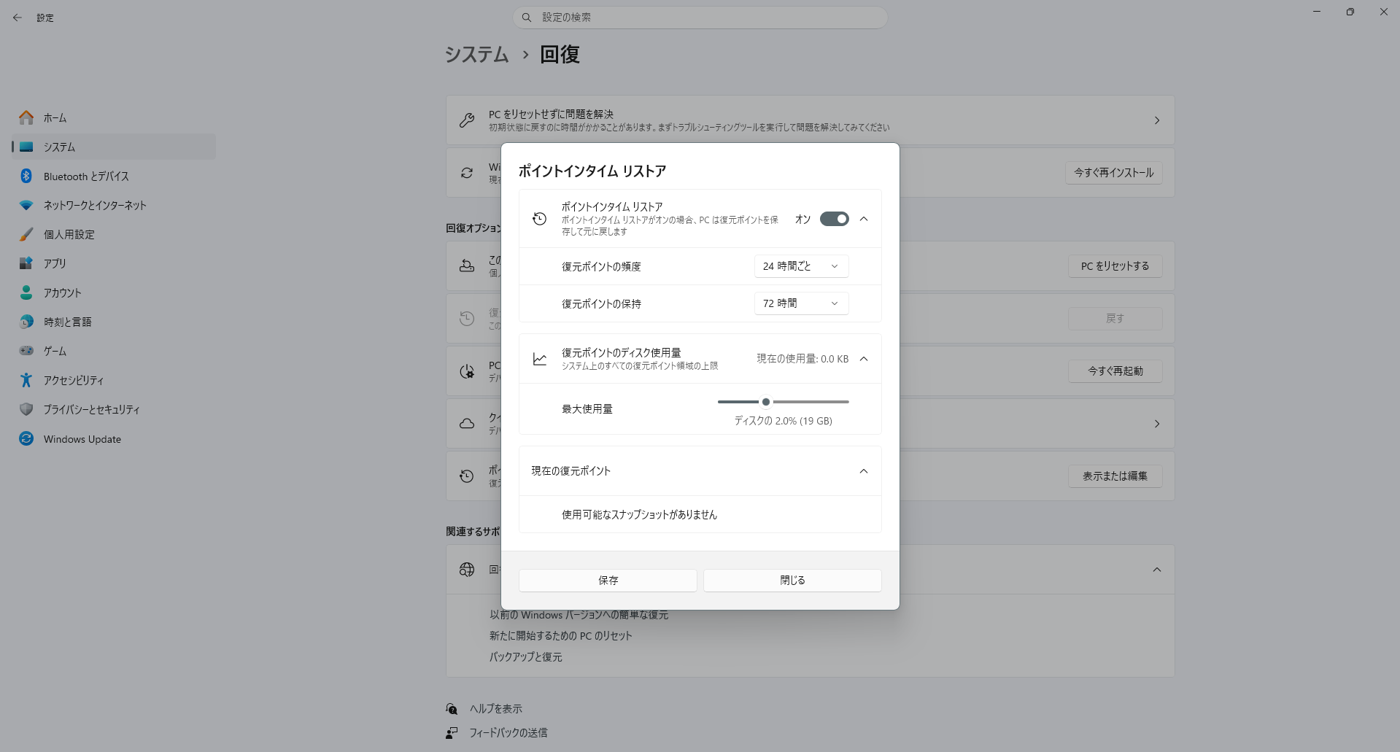Open バックアップと復元 link
Image resolution: width=1400 pixels, height=752 pixels.
[526, 657]
